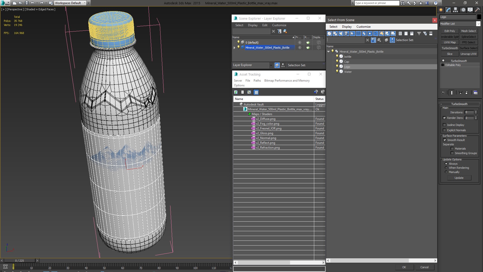The width and height of the screenshot is (483, 272).
Task: Click Save File icon in main toolbar
Action: [x=27, y=3]
